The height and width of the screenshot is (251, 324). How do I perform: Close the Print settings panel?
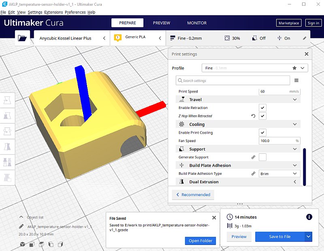pyautogui.click(x=307, y=54)
